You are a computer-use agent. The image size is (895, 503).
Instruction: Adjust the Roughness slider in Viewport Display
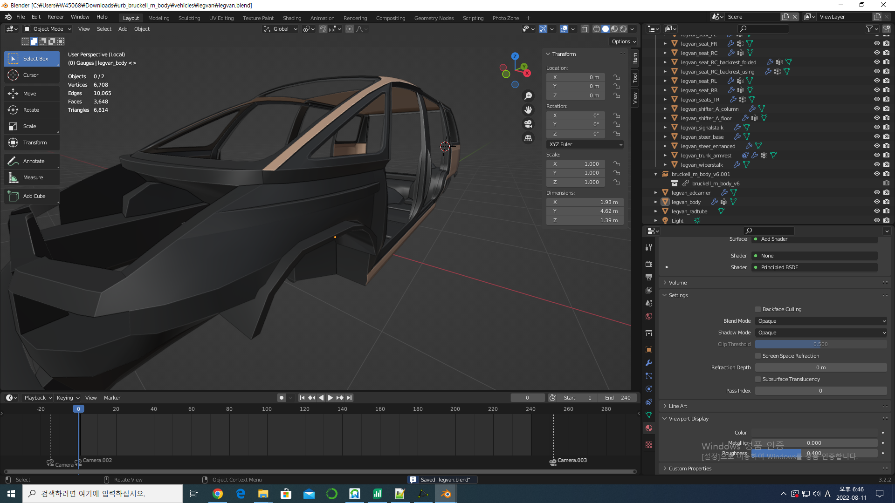click(x=814, y=453)
